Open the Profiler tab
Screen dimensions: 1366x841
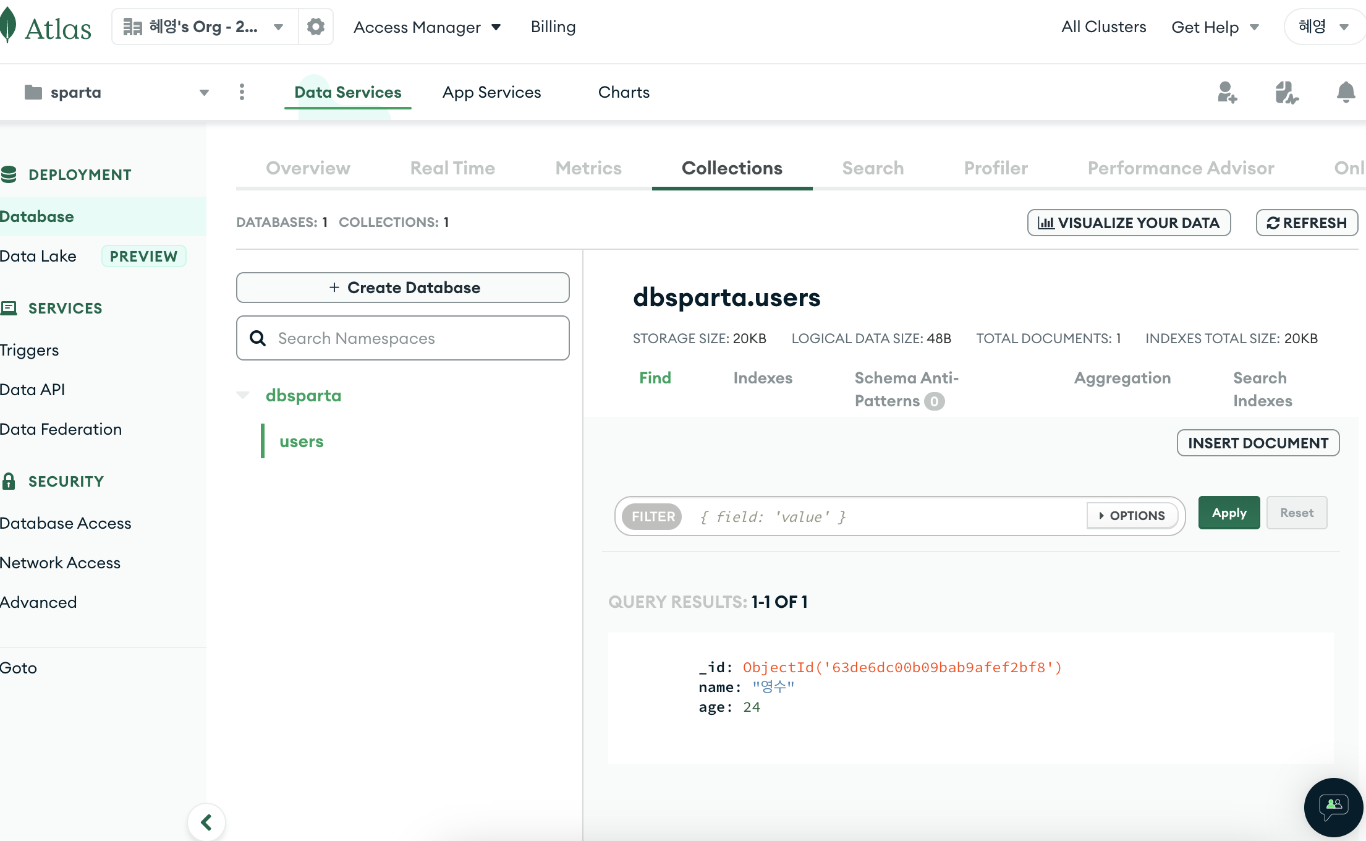(x=996, y=168)
